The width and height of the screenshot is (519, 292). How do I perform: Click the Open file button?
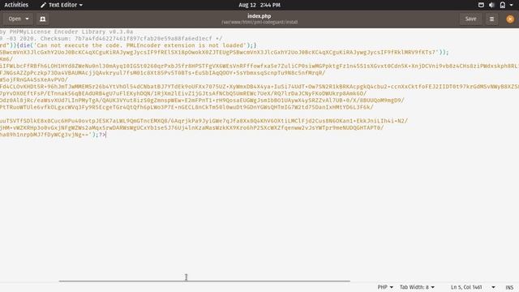pos(15,19)
